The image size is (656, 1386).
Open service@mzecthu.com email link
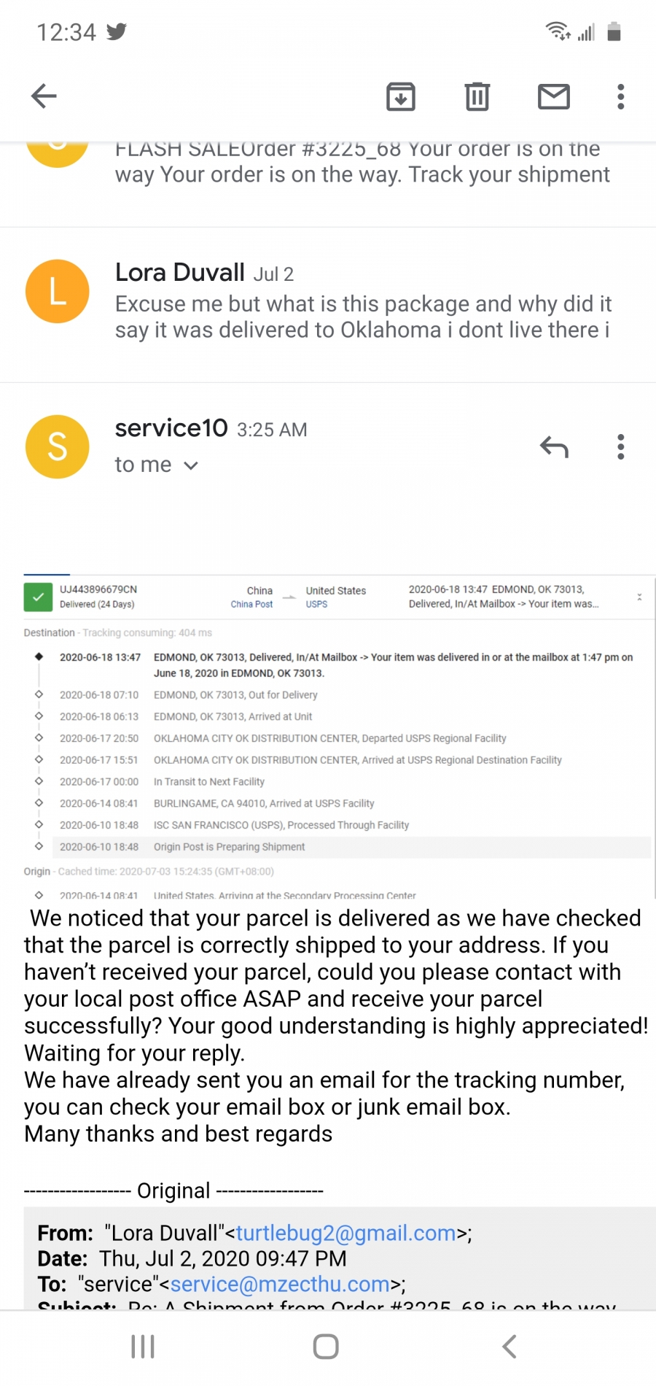[280, 1284]
